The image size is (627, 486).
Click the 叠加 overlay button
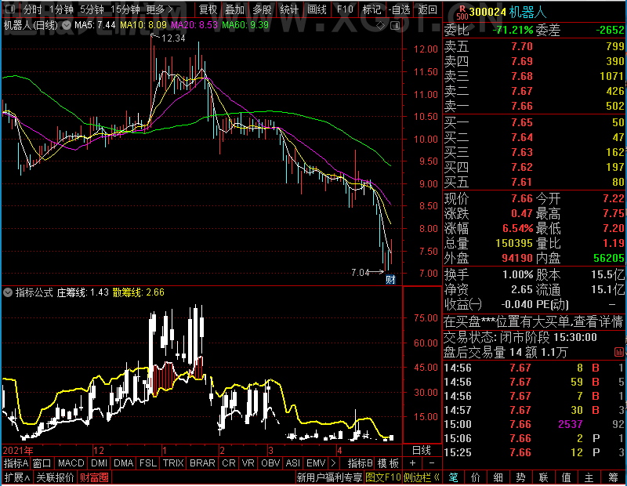[234, 9]
